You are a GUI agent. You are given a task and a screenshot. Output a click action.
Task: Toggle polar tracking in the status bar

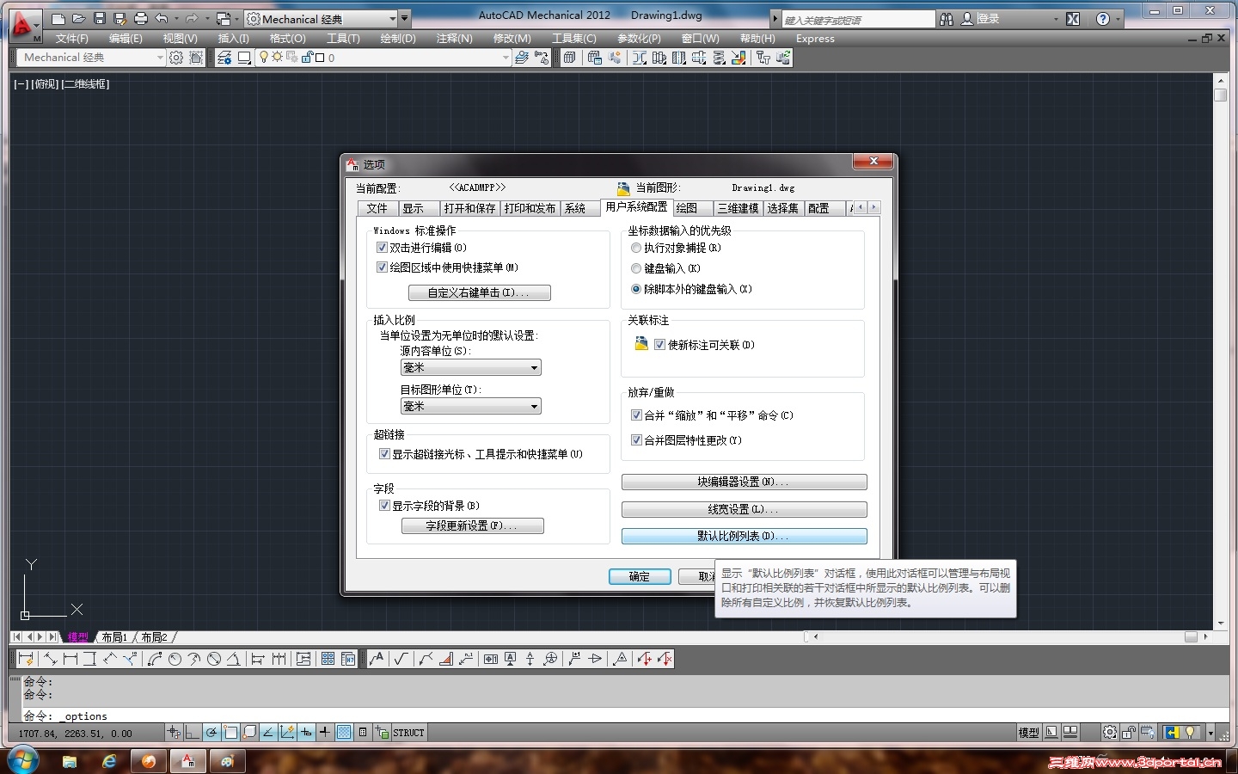(211, 733)
